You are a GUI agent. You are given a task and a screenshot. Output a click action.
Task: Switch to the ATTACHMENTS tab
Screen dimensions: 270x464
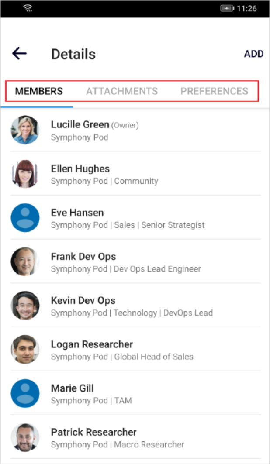click(122, 91)
